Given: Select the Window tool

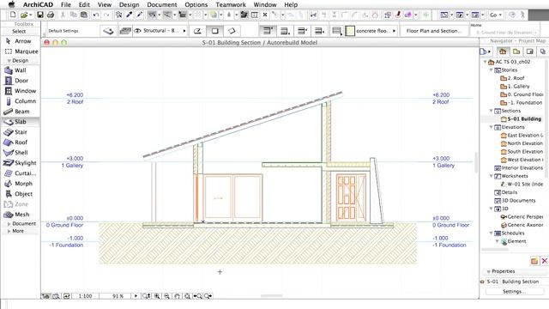Looking at the screenshot, I should click(21, 91).
